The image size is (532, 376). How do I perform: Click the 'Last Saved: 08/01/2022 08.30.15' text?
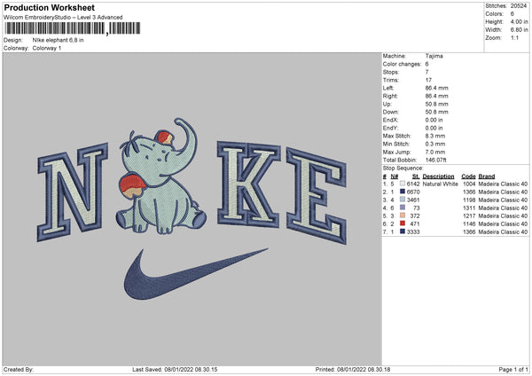175,369
